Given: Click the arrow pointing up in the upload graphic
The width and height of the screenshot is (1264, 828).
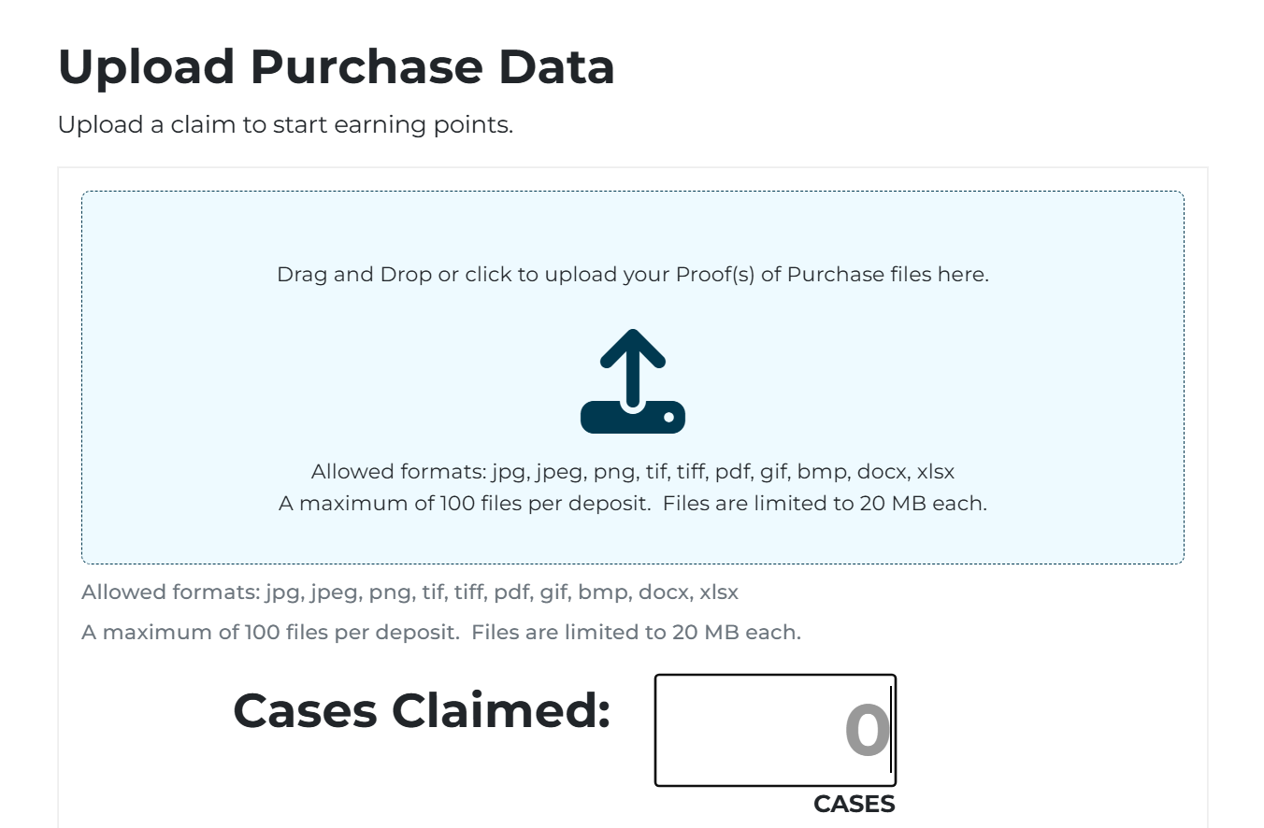Looking at the screenshot, I should (632, 361).
